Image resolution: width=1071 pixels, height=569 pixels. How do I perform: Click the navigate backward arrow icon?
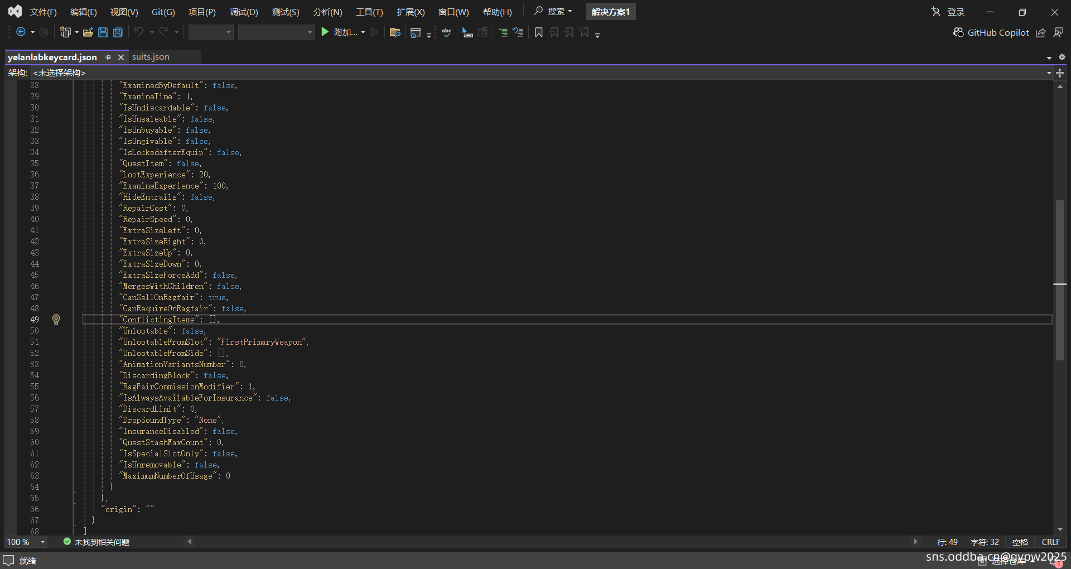click(x=21, y=32)
